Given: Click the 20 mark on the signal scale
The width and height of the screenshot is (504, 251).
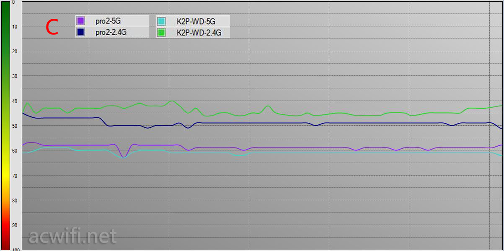Looking at the screenshot, I should coord(15,51).
